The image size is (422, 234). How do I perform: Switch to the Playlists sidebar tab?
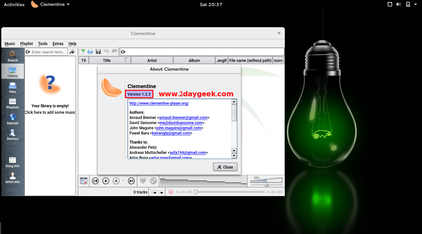point(13,103)
